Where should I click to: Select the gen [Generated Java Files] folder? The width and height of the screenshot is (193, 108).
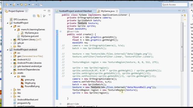(30, 56)
